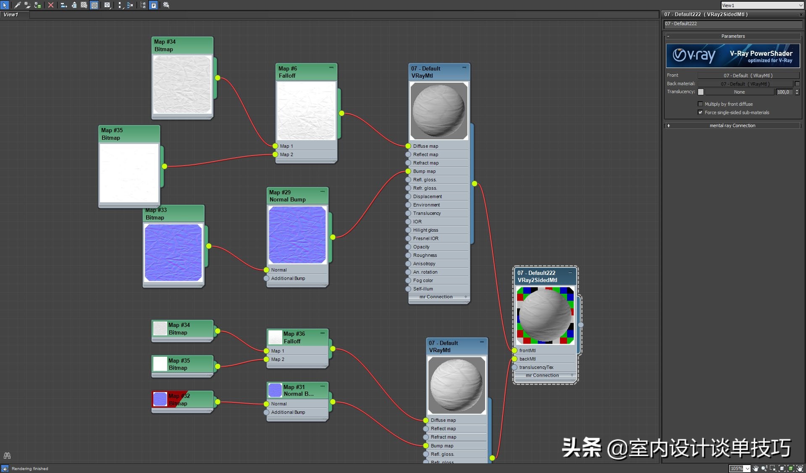Click the Back material slot button
This screenshot has width=806, height=473.
point(745,84)
